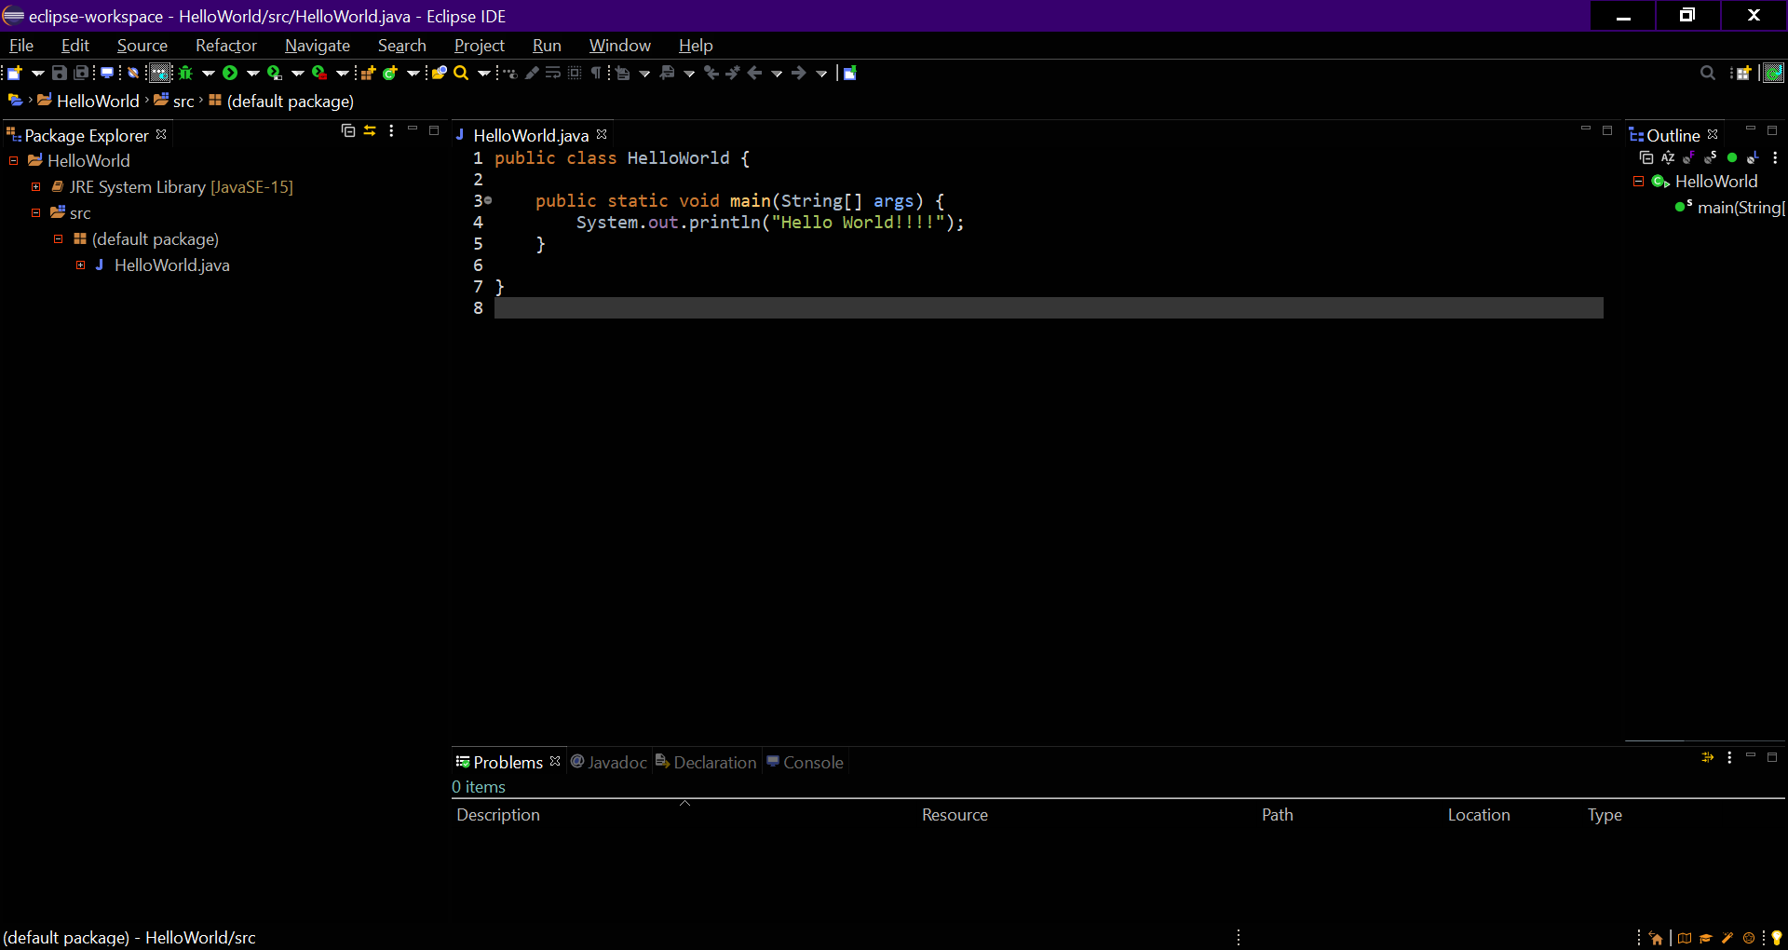Screen dimensions: 1788x950
Task: Click the yellow Search magnifier toolbar icon
Action: pos(461,73)
